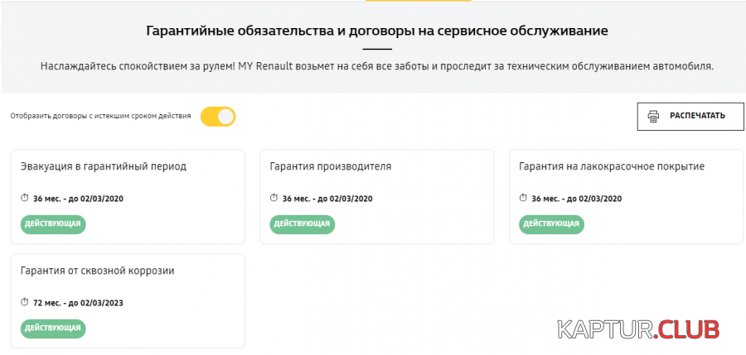Click the РАСПЕЧАТАТЬ print button
The width and height of the screenshot is (746, 355).
(x=690, y=117)
